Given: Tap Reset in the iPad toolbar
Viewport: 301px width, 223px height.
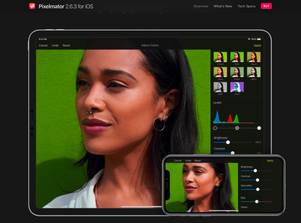Looking at the screenshot, I should [x=66, y=45].
